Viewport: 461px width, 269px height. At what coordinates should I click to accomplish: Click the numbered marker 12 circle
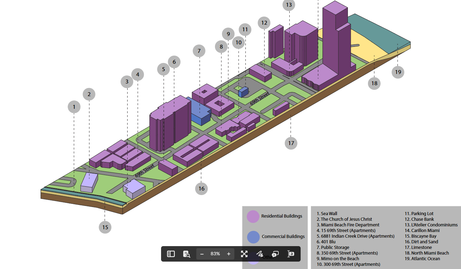coord(264,23)
